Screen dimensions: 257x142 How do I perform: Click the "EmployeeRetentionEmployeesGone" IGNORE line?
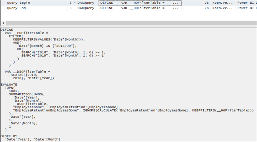pyautogui.click(x=133, y=110)
